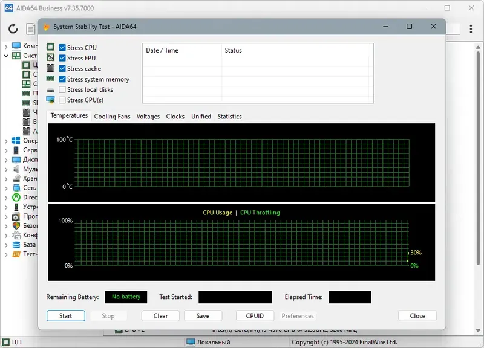
Task: Open the three-dot menu in AIDA64 window
Action: point(471,28)
